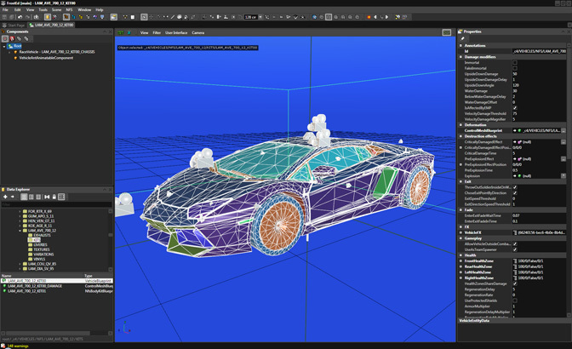Switch to the Start Page tab
Image resolution: width=572 pixels, height=349 pixels.
(x=14, y=26)
